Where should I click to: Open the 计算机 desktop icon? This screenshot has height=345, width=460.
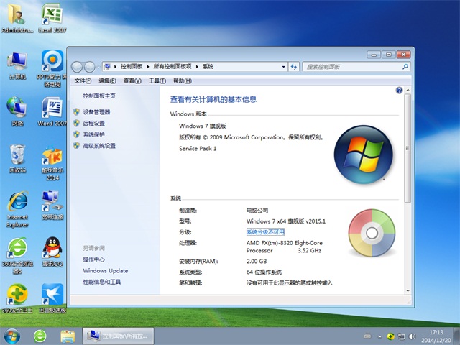point(17,65)
